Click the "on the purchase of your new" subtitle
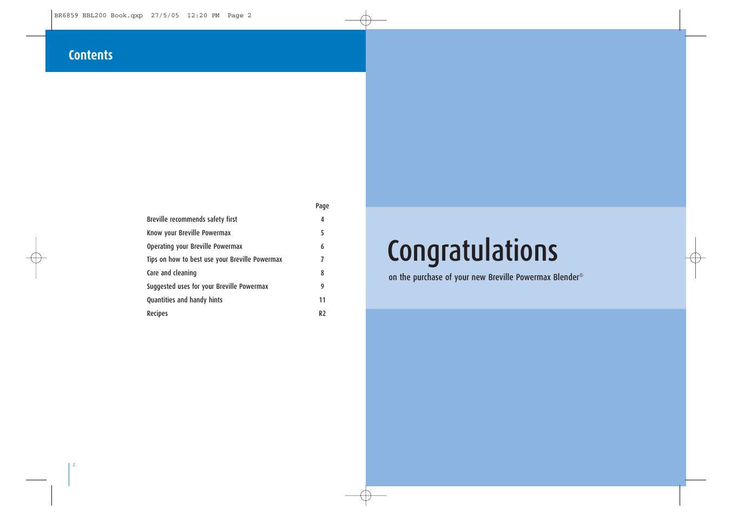Screen dimensions: 731x516 click(486, 277)
